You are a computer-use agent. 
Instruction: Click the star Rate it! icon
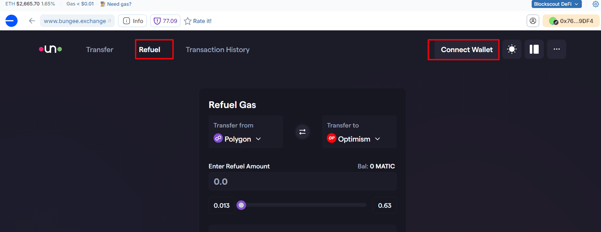click(x=188, y=21)
